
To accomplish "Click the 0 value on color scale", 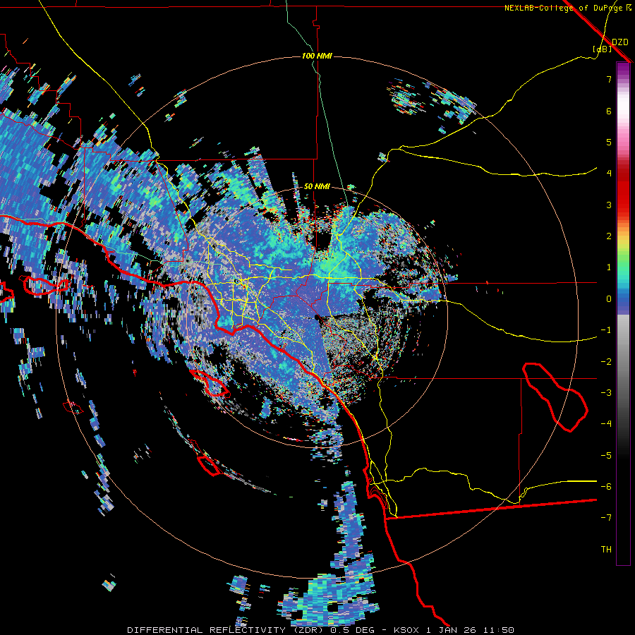I will [x=609, y=299].
